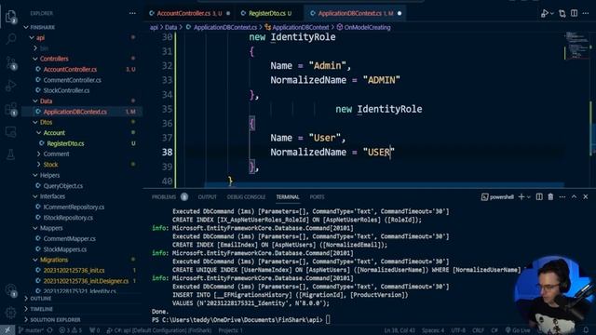This screenshot has width=596, height=335.
Task: Open the PORTS panel tab
Action: (317, 196)
